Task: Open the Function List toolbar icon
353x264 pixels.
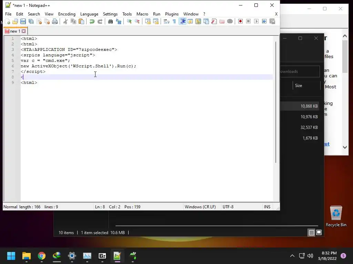Action: [x=214, y=21]
